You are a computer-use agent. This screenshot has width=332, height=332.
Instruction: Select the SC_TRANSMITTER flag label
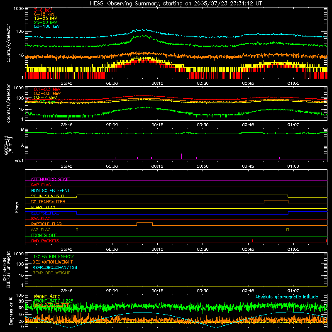tap(48, 201)
